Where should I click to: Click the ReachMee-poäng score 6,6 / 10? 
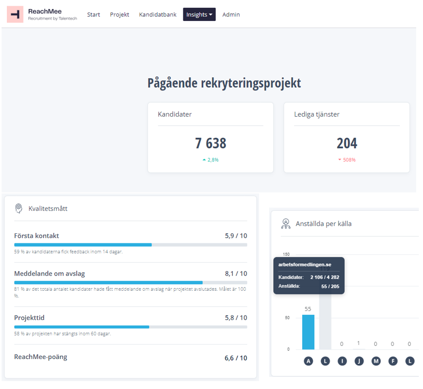coord(236,358)
